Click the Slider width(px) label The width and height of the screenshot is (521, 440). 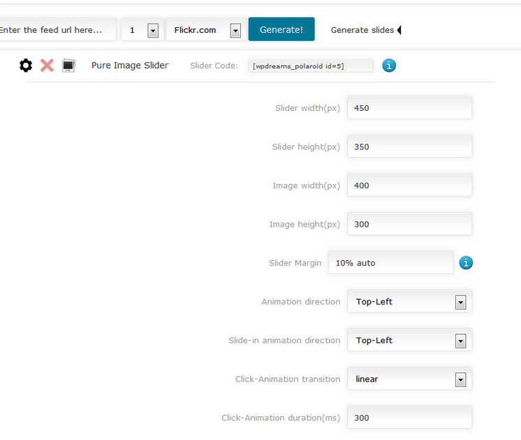[308, 108]
